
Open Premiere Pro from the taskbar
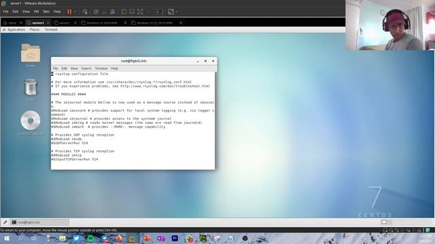click(175, 238)
